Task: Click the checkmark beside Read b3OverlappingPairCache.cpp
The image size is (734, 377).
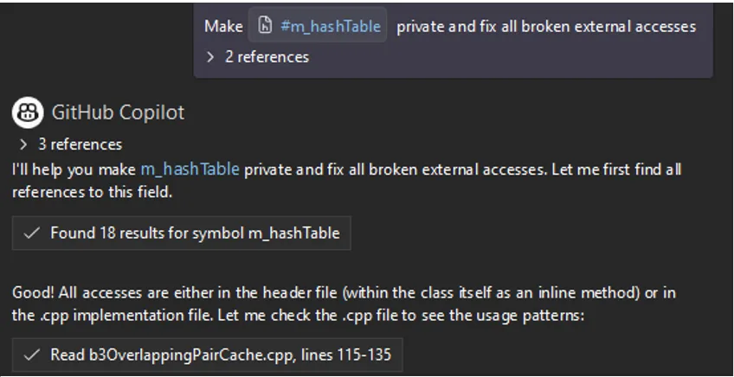Action: tap(32, 355)
